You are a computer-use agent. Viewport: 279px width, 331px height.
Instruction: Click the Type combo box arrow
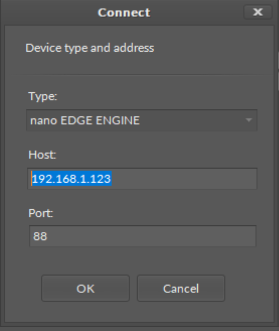(249, 120)
